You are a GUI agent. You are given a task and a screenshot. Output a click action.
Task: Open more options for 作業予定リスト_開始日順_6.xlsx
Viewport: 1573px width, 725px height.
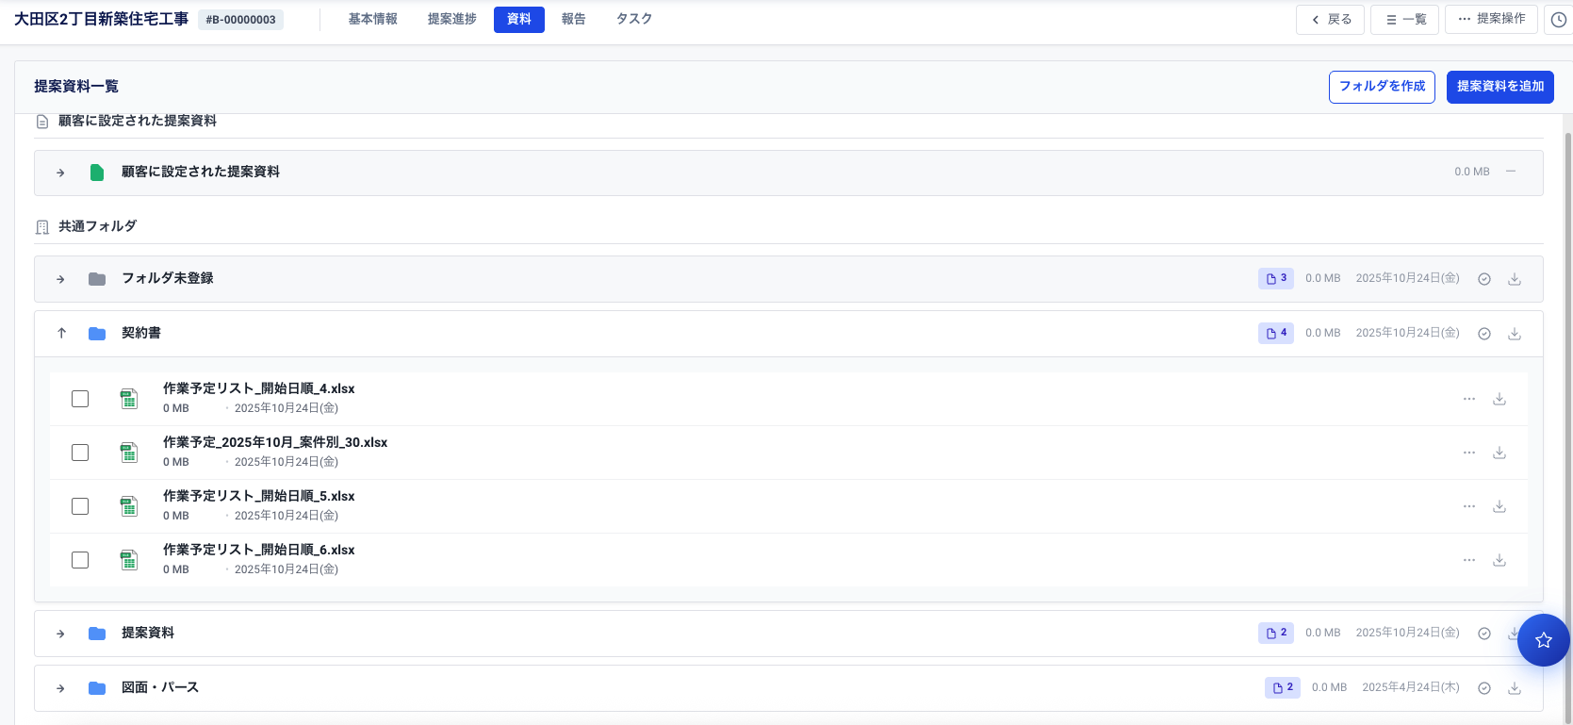coord(1469,561)
